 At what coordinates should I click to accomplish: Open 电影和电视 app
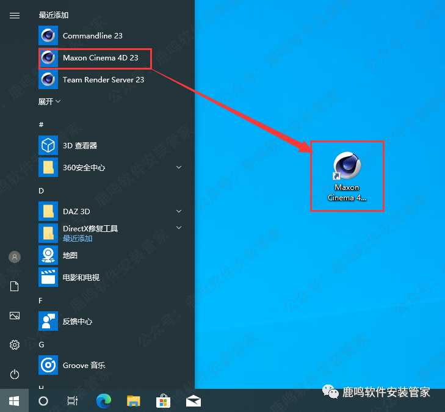pyautogui.click(x=112, y=277)
